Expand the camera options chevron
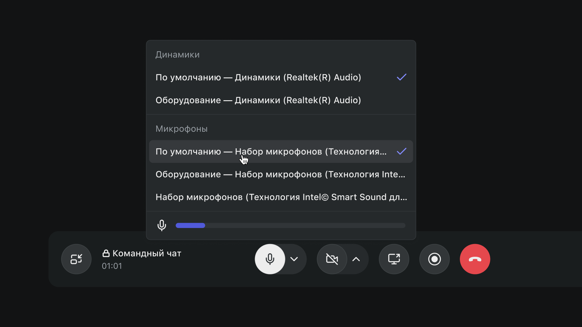 coord(356,259)
